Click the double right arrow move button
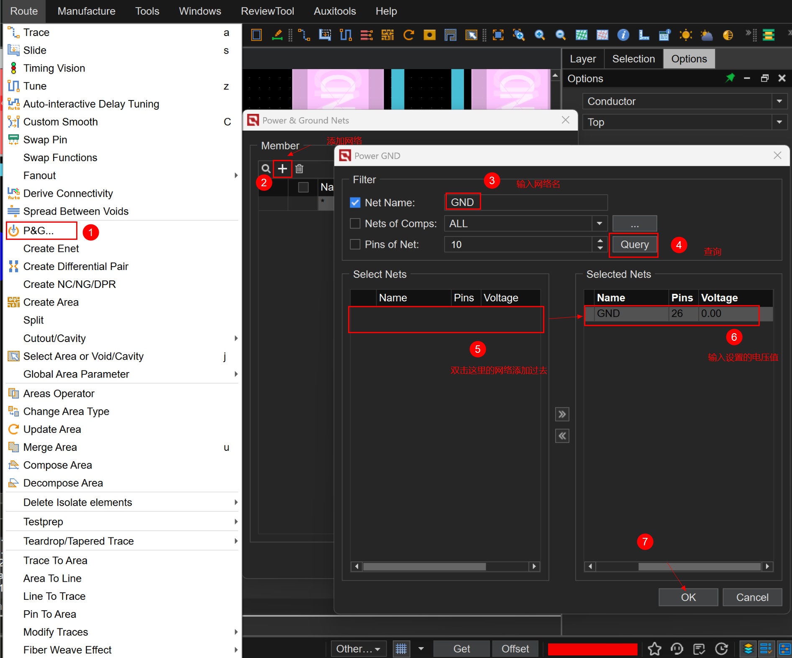The width and height of the screenshot is (792, 658). coord(562,414)
